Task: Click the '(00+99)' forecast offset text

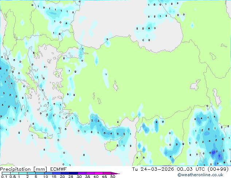Action: click(218, 169)
